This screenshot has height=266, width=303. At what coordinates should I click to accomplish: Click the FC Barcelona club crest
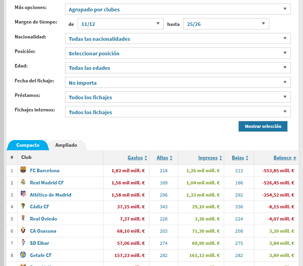(x=23, y=170)
